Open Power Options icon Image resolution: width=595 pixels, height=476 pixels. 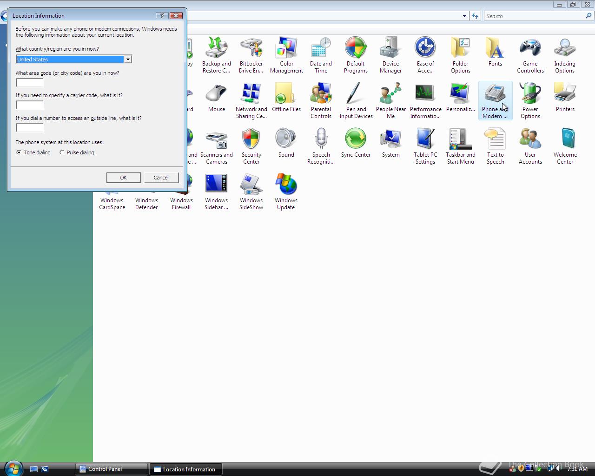(x=530, y=100)
